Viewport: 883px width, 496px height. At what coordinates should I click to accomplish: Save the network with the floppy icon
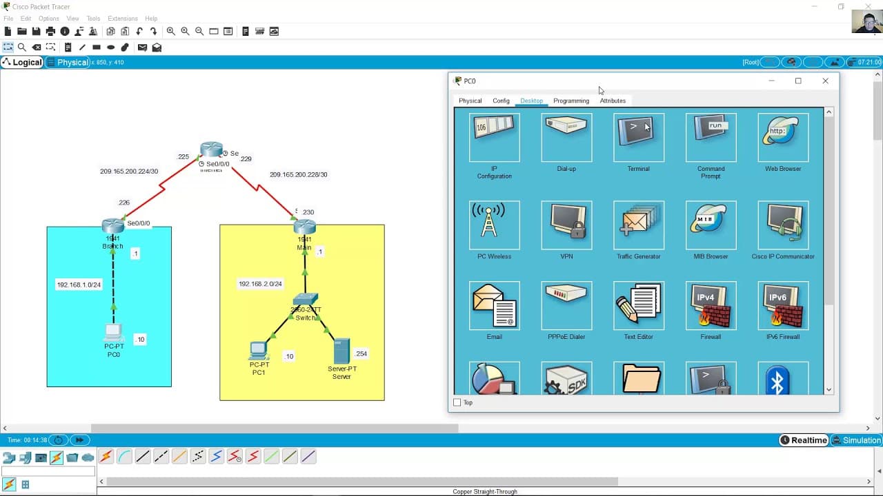[x=36, y=31]
